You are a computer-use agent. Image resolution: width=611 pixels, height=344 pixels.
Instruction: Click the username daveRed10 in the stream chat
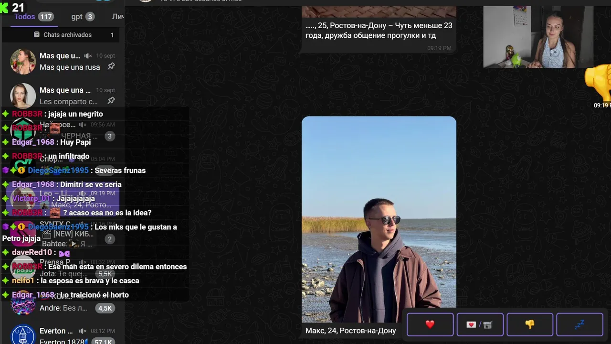[32, 252]
